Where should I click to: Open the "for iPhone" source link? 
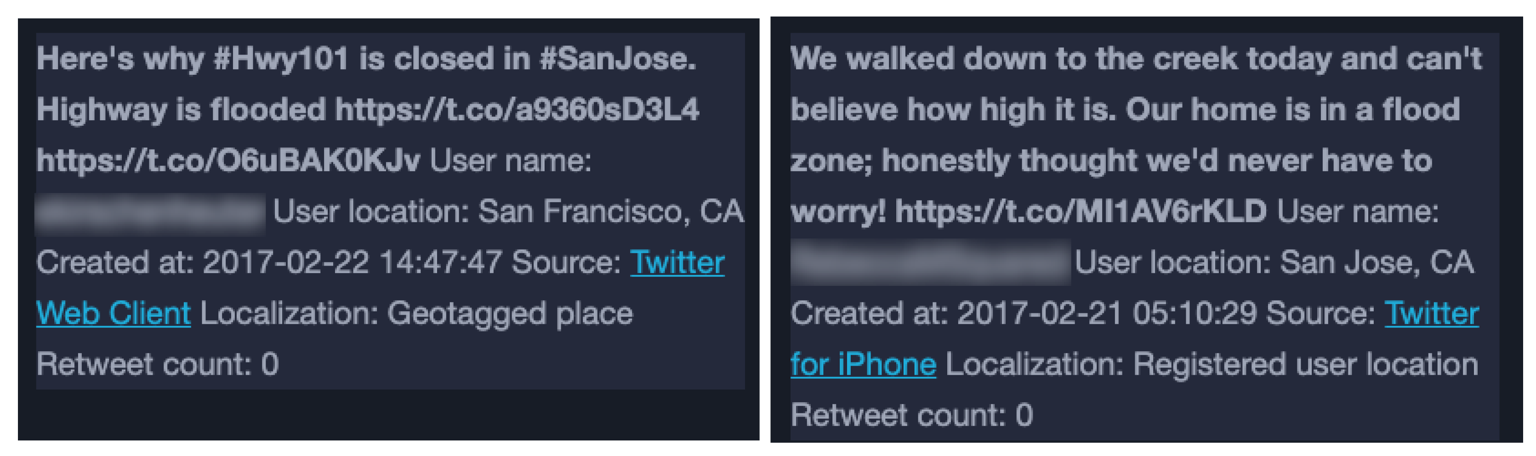[x=864, y=364]
